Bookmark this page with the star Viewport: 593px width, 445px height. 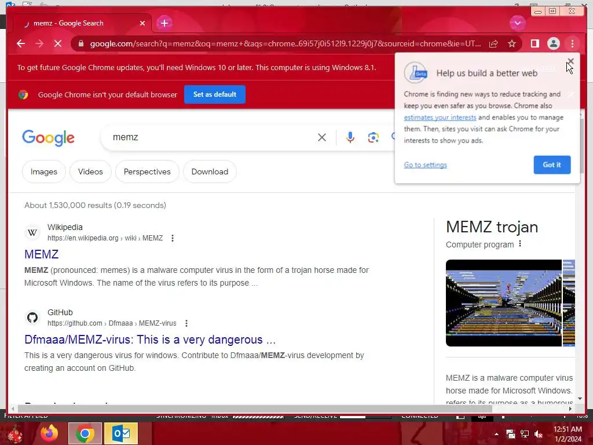512,43
